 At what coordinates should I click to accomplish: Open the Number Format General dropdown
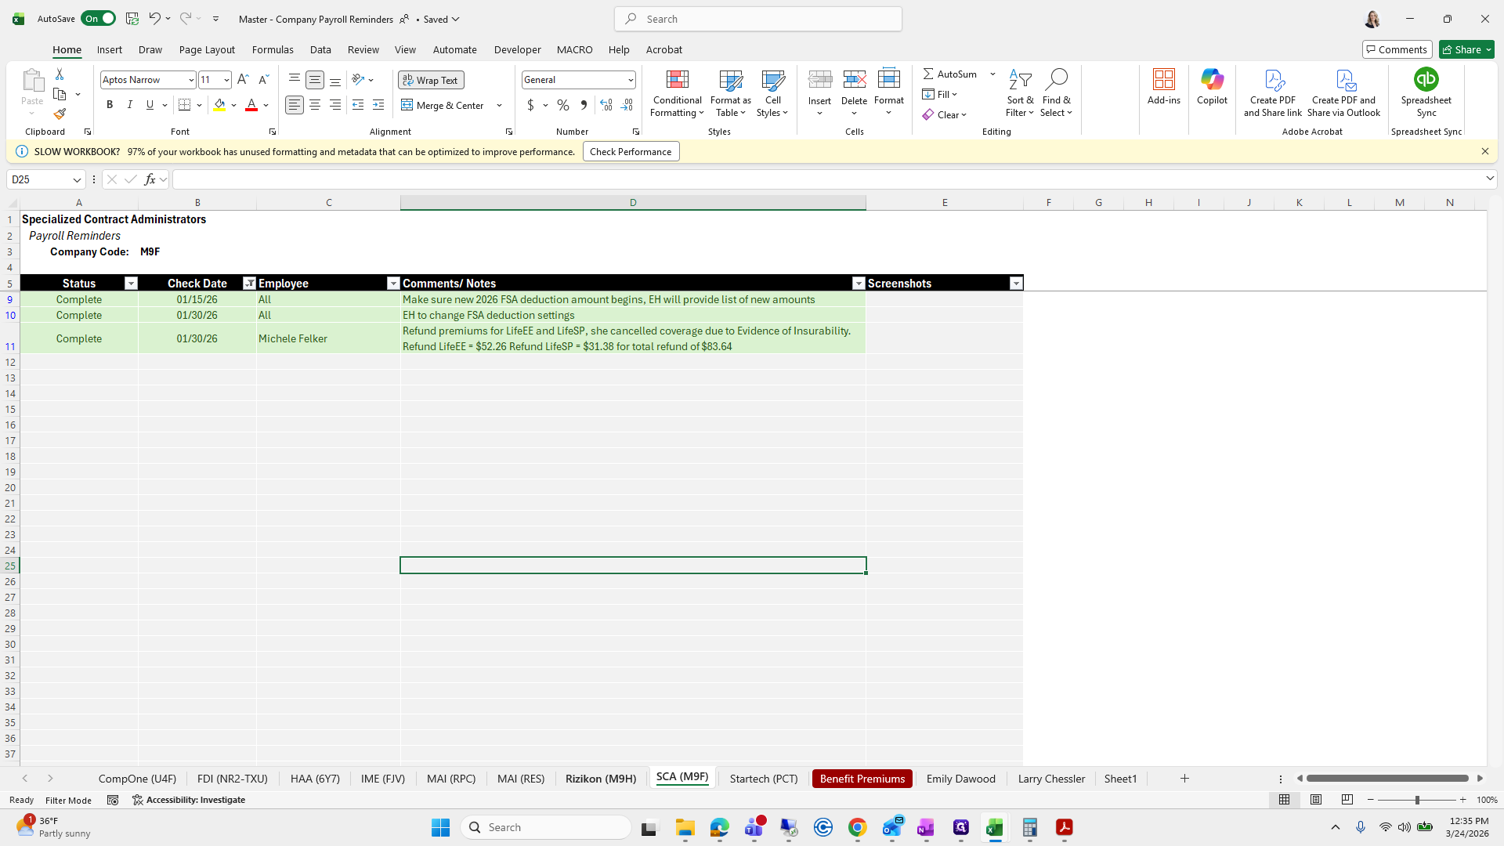(x=630, y=80)
